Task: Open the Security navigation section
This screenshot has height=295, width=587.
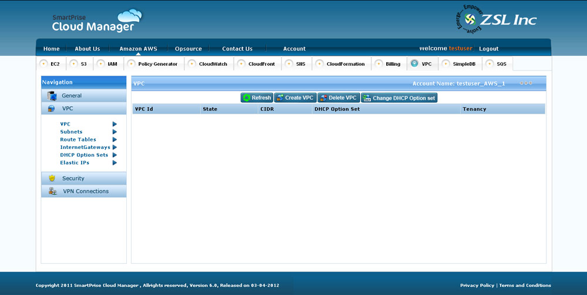Action: coord(84,178)
